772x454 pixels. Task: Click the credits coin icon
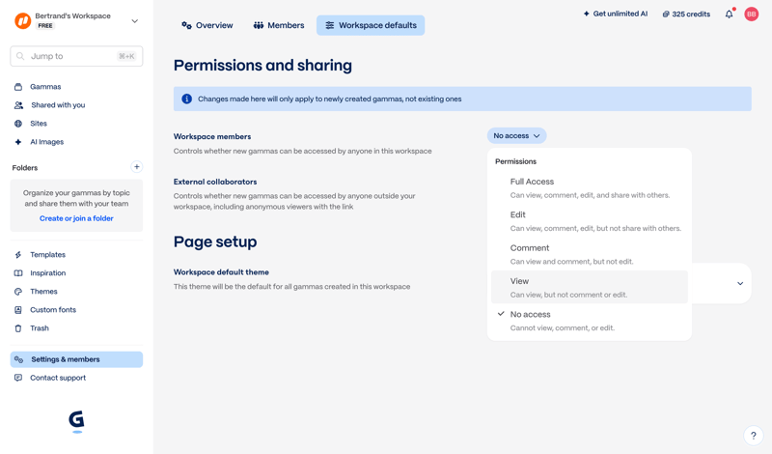[x=666, y=14]
